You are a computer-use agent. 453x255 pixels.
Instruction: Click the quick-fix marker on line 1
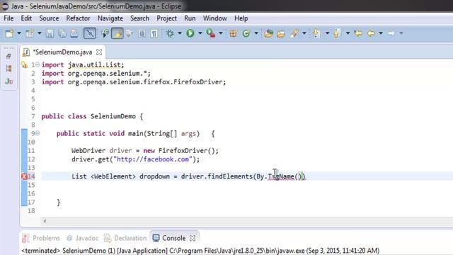click(25, 64)
